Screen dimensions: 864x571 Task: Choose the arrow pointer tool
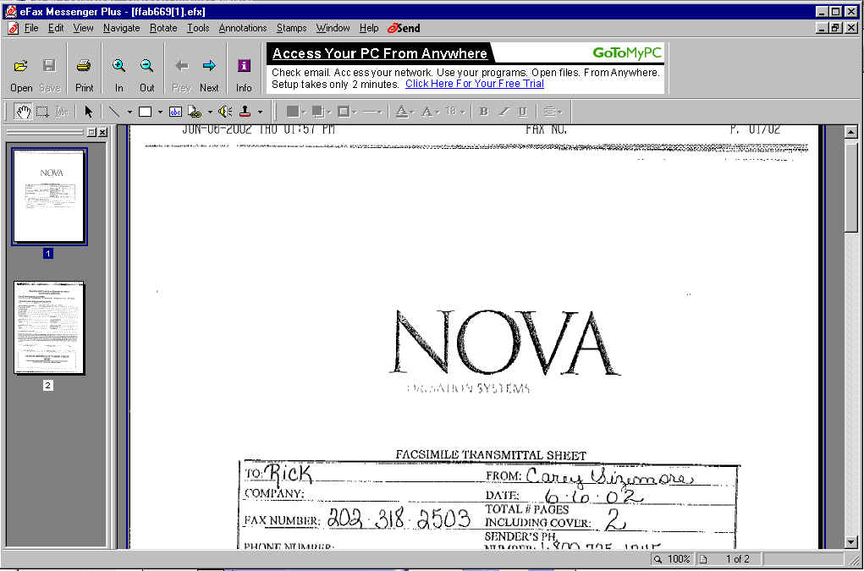click(x=89, y=112)
